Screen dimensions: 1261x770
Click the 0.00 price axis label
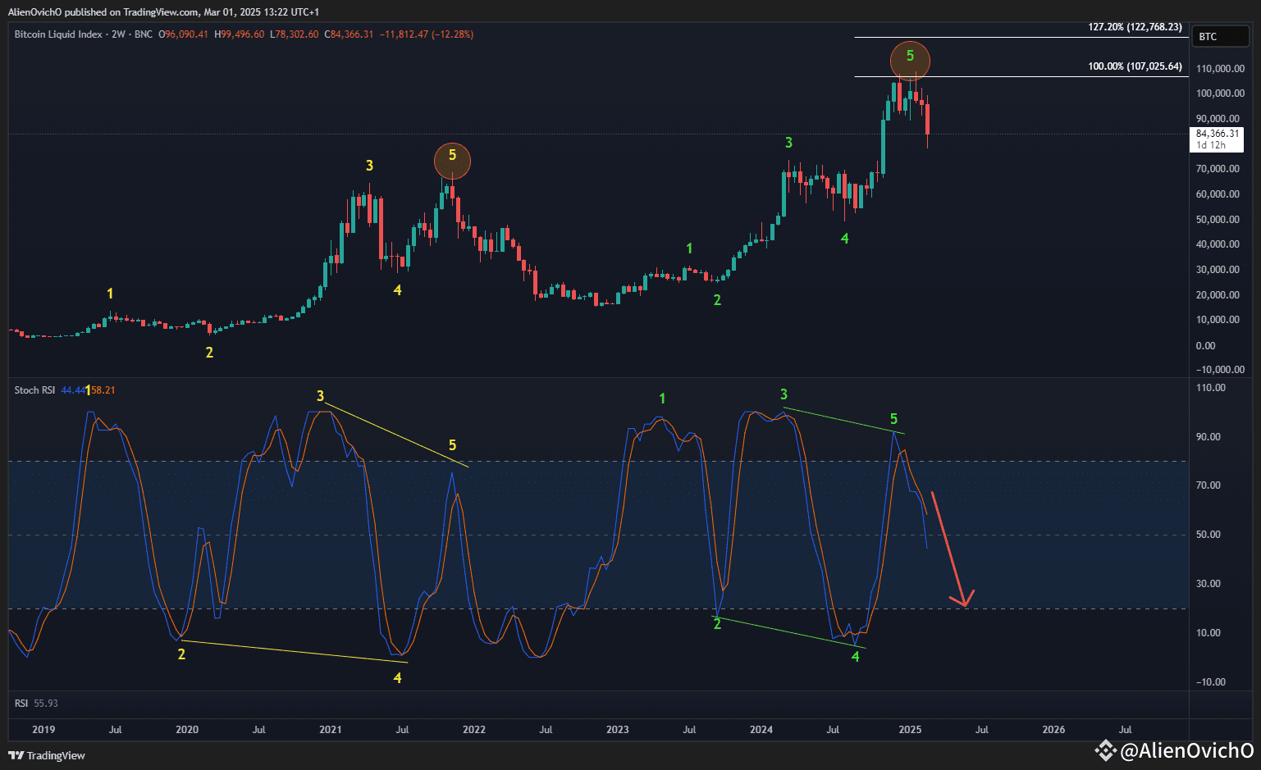point(1206,345)
